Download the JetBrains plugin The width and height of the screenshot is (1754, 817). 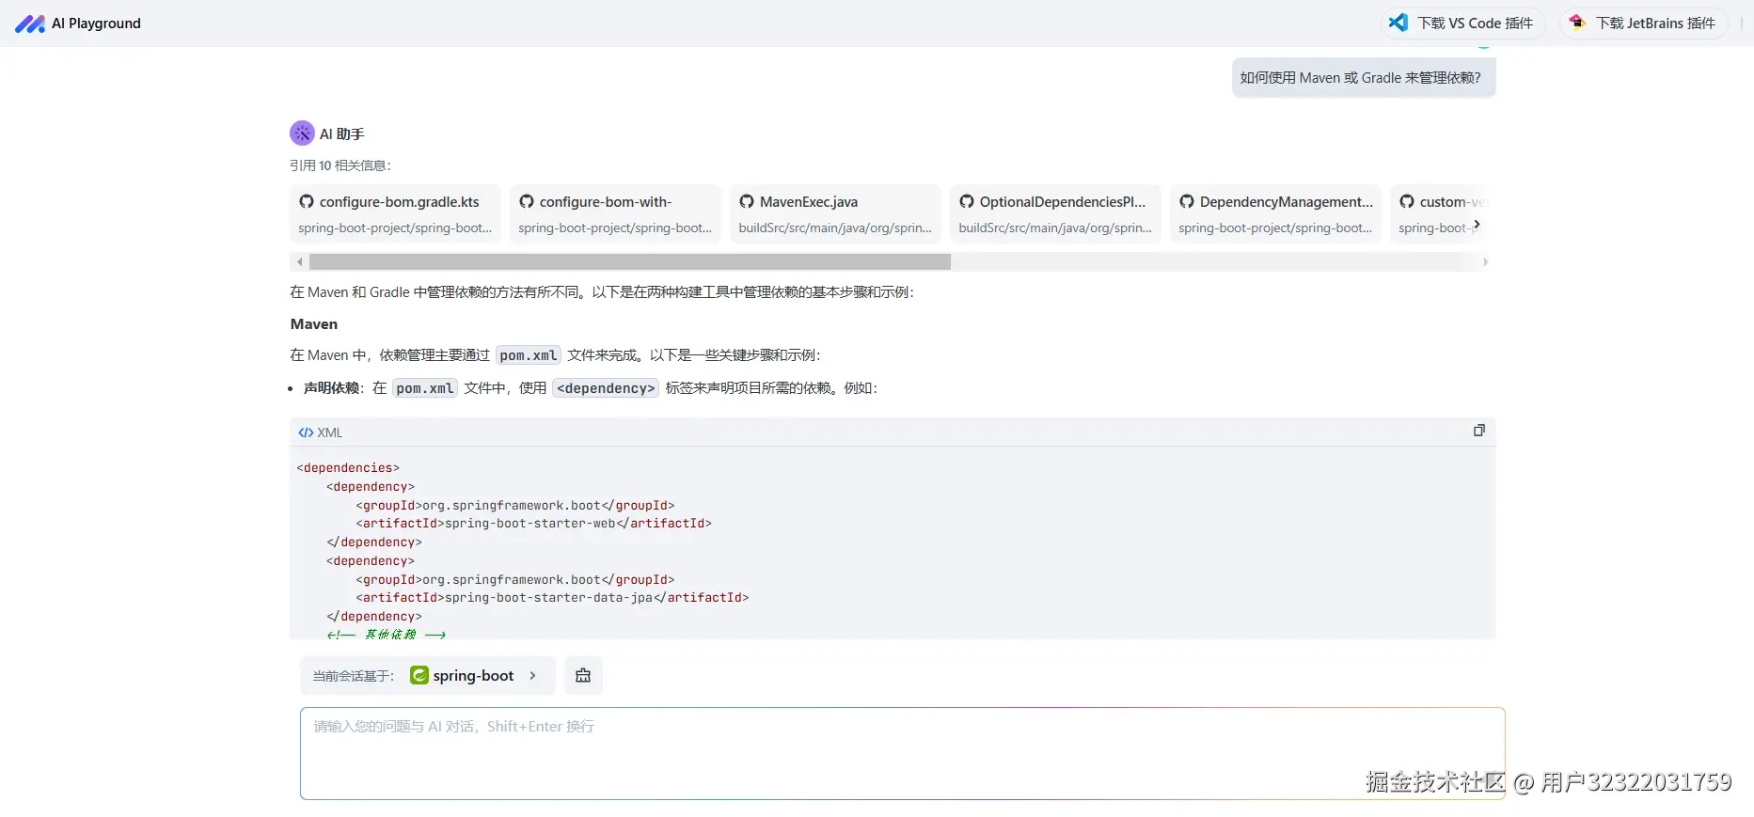(x=1654, y=23)
